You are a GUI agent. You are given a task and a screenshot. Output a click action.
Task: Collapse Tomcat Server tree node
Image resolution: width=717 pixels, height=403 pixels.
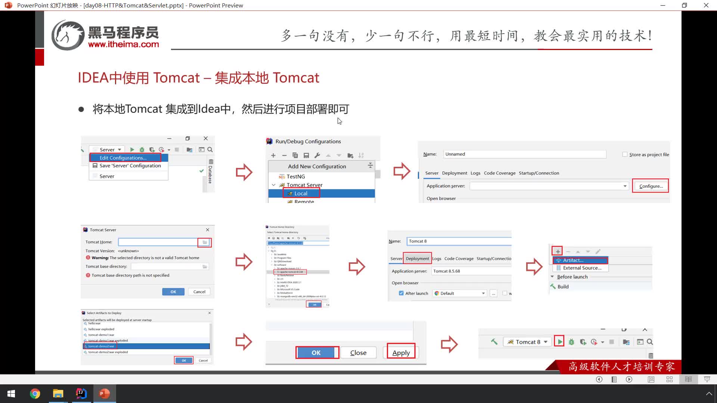(x=273, y=185)
